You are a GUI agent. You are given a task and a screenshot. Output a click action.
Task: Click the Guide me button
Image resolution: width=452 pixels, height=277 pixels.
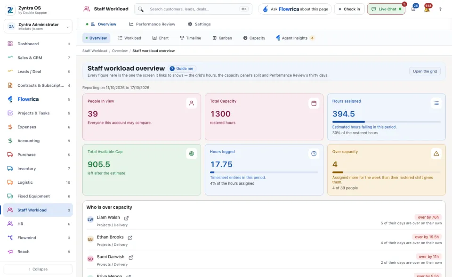[x=181, y=69]
